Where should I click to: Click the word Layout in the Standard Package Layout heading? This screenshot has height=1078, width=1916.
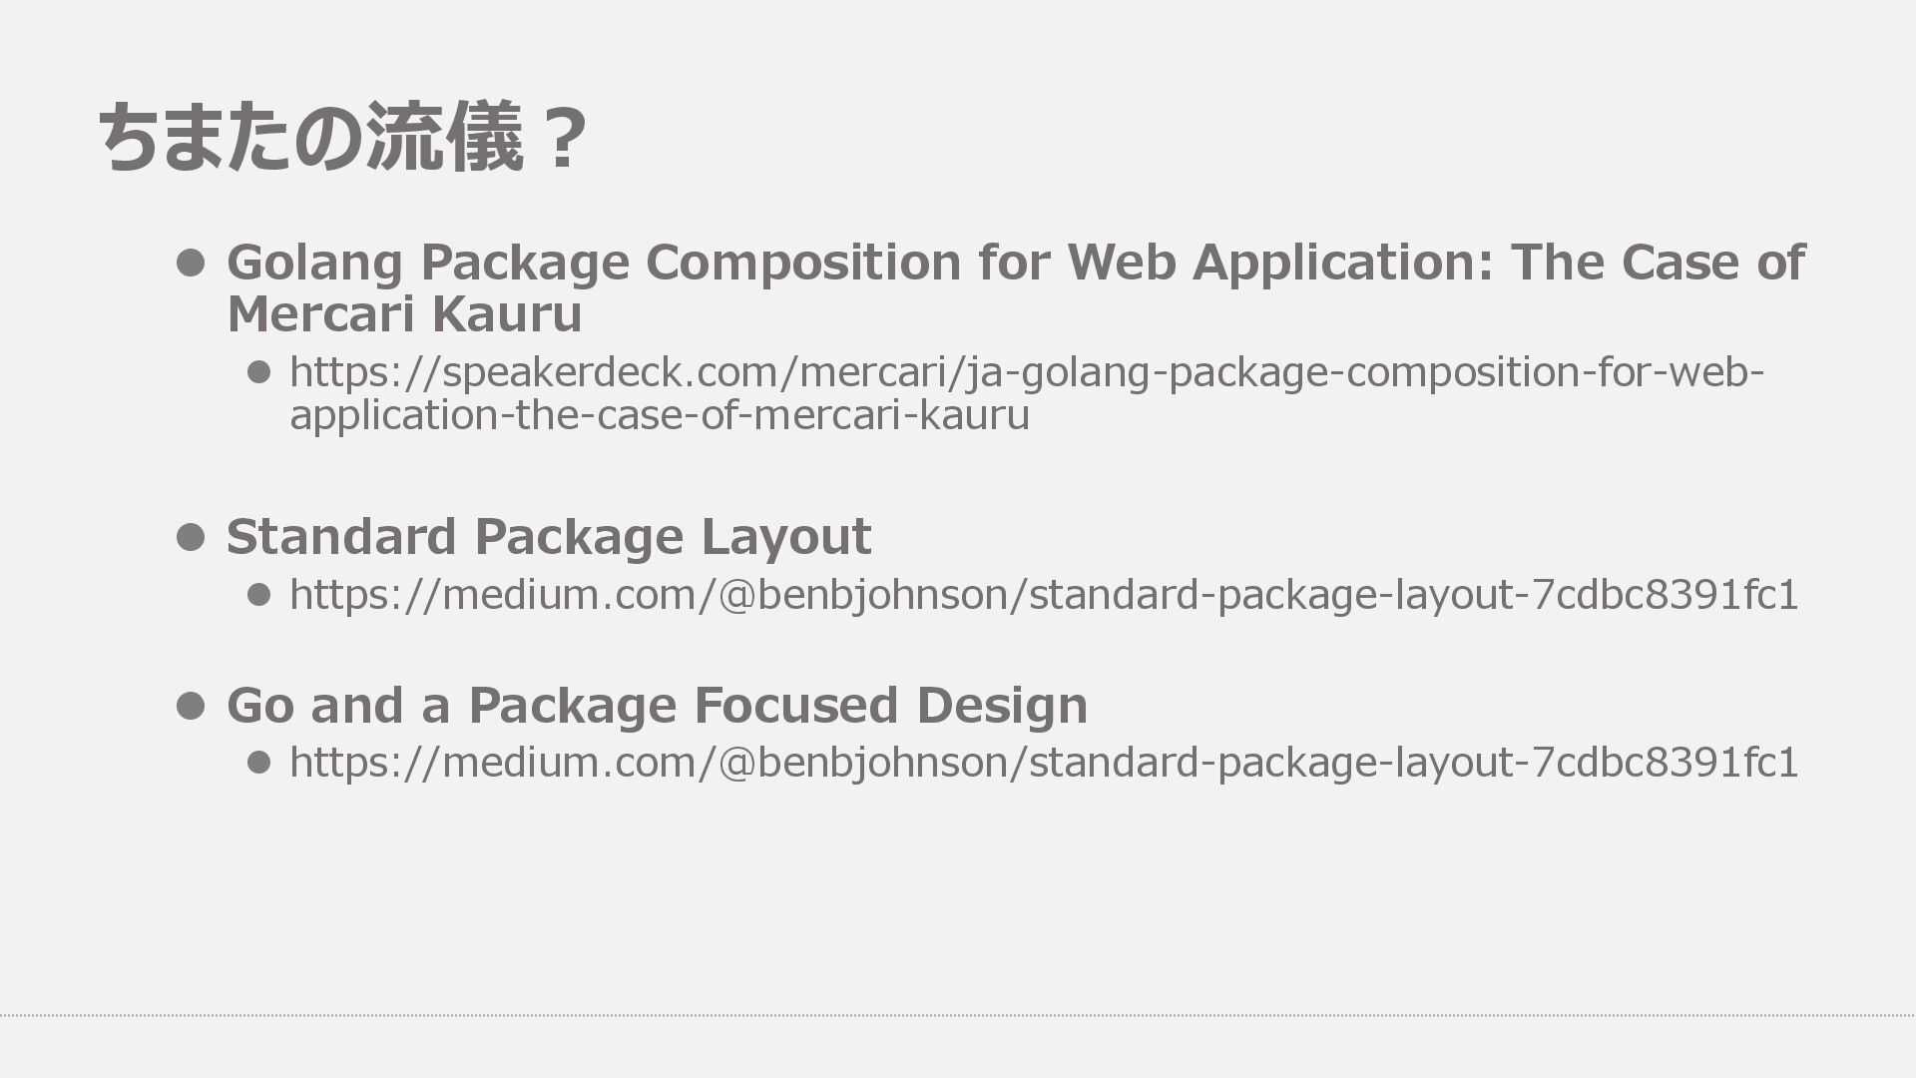click(785, 537)
